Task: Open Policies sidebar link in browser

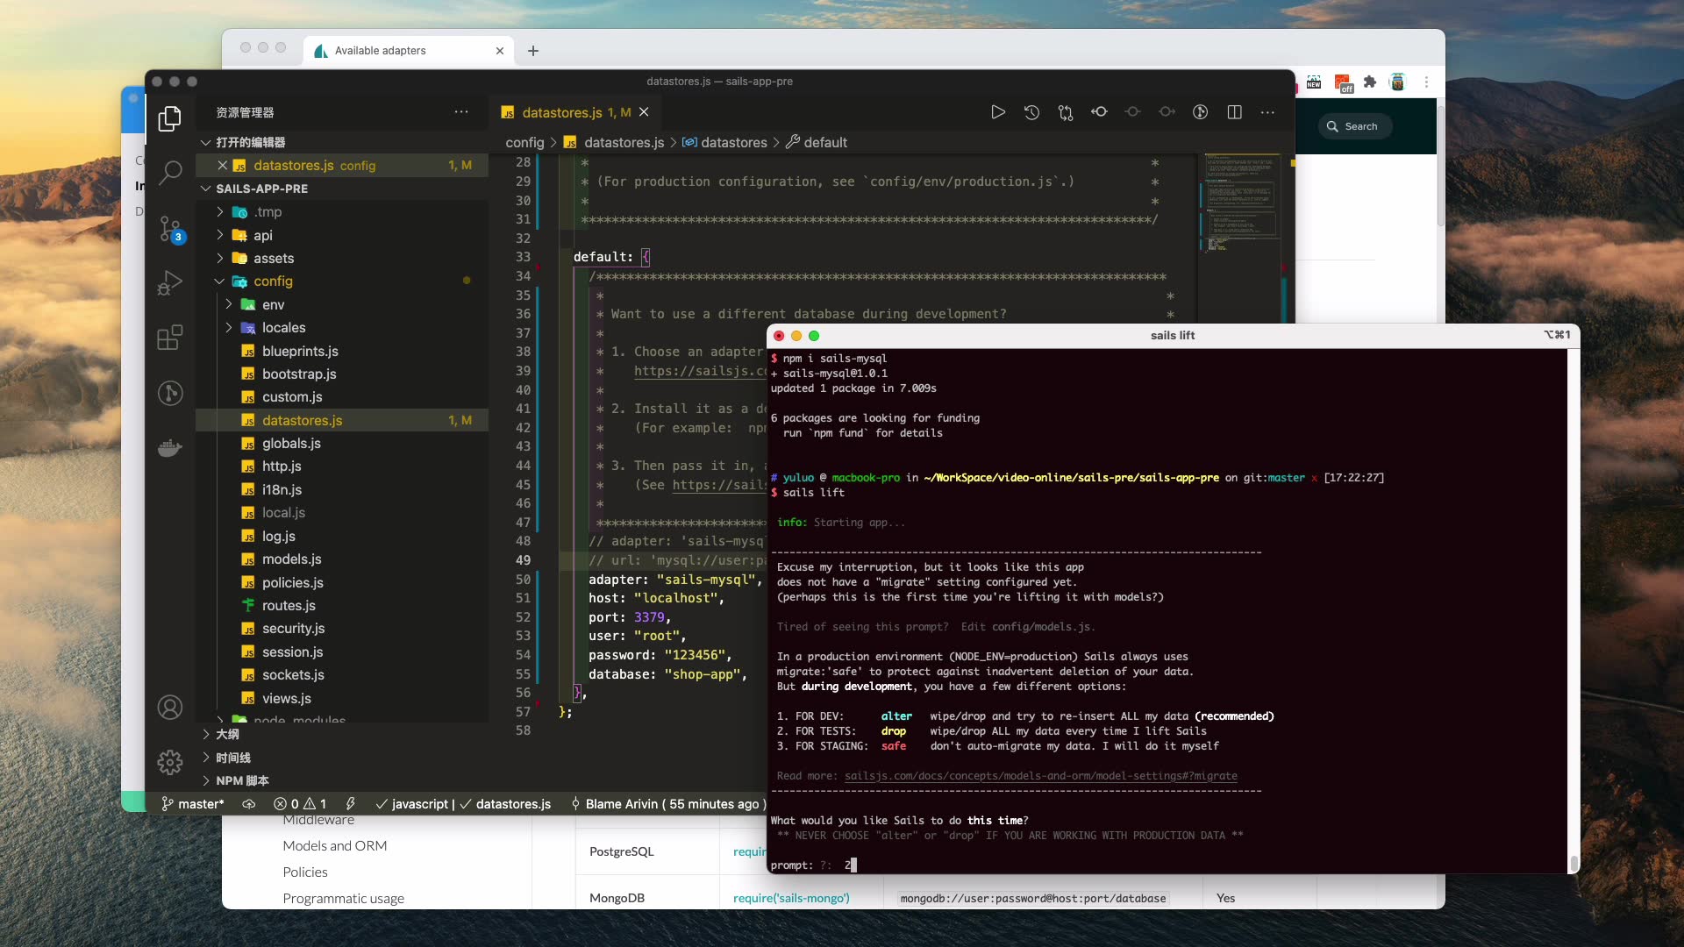Action: tap(304, 872)
